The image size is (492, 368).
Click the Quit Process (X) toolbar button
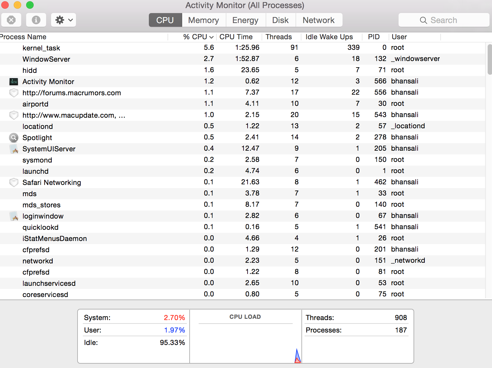pyautogui.click(x=11, y=20)
